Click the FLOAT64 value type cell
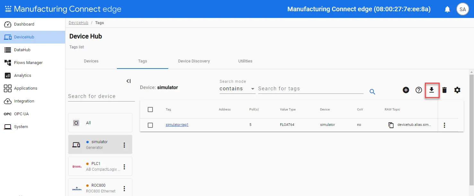The width and height of the screenshot is (474, 196). pos(287,125)
